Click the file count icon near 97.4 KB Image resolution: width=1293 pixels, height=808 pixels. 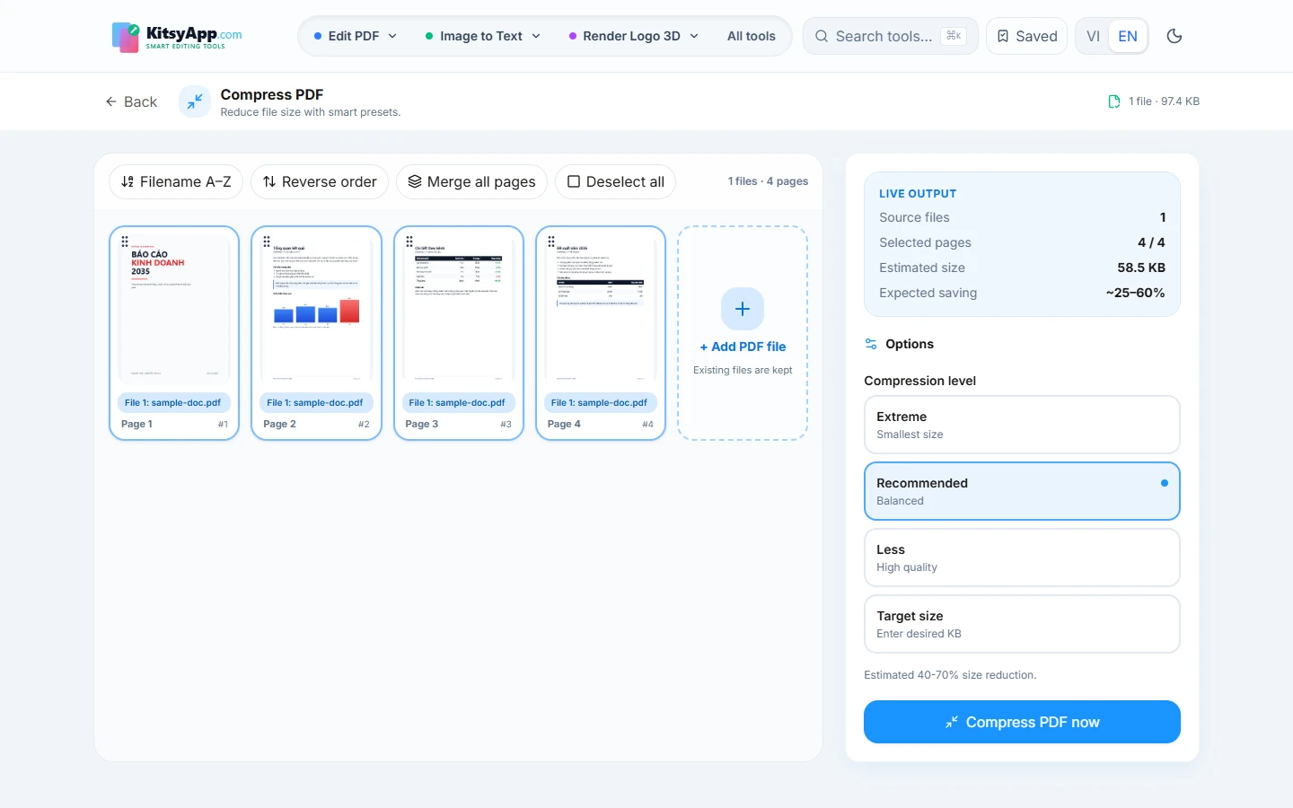click(x=1114, y=101)
